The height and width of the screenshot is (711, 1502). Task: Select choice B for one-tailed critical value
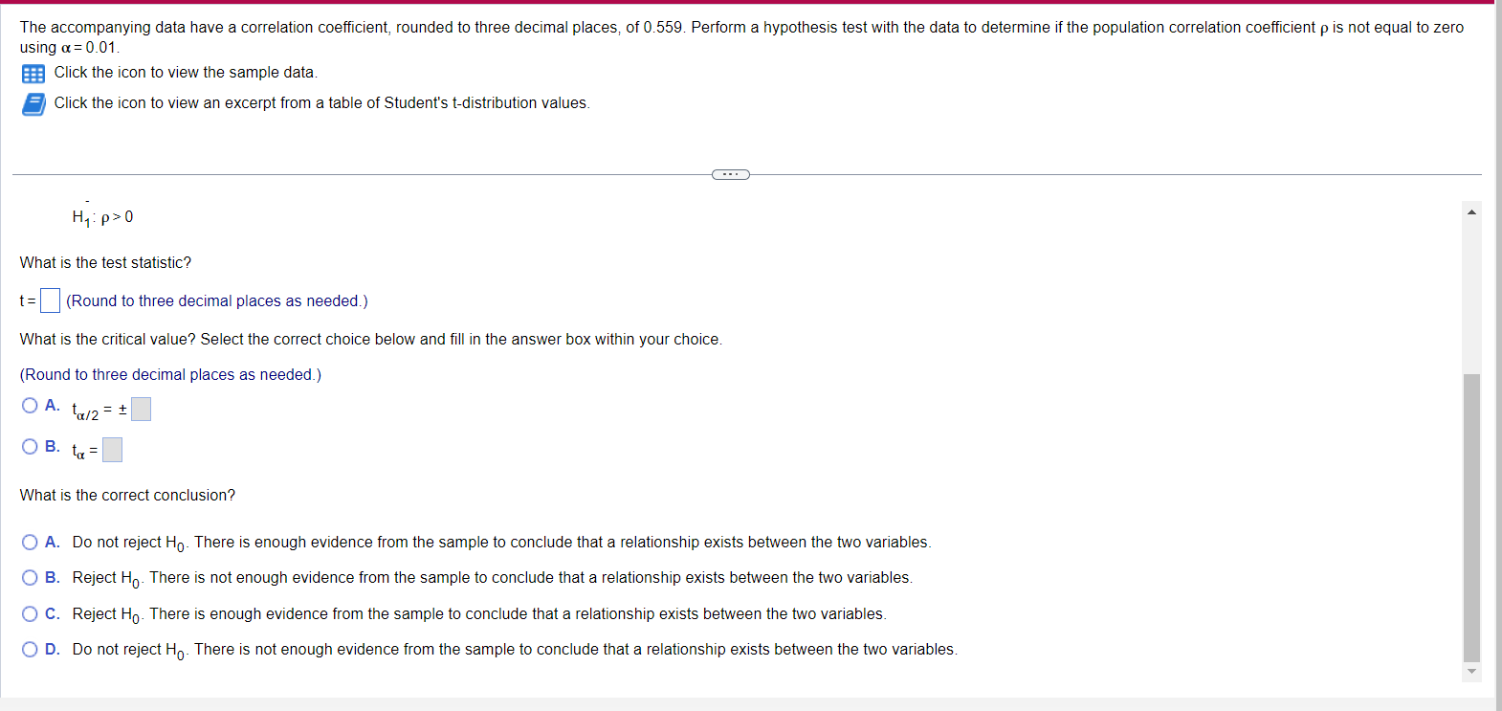[x=30, y=446]
